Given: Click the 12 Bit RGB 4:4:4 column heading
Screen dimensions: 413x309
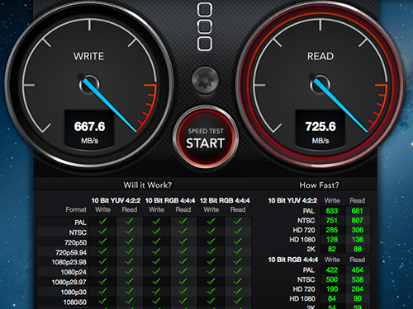Looking at the screenshot, I should 225,200.
